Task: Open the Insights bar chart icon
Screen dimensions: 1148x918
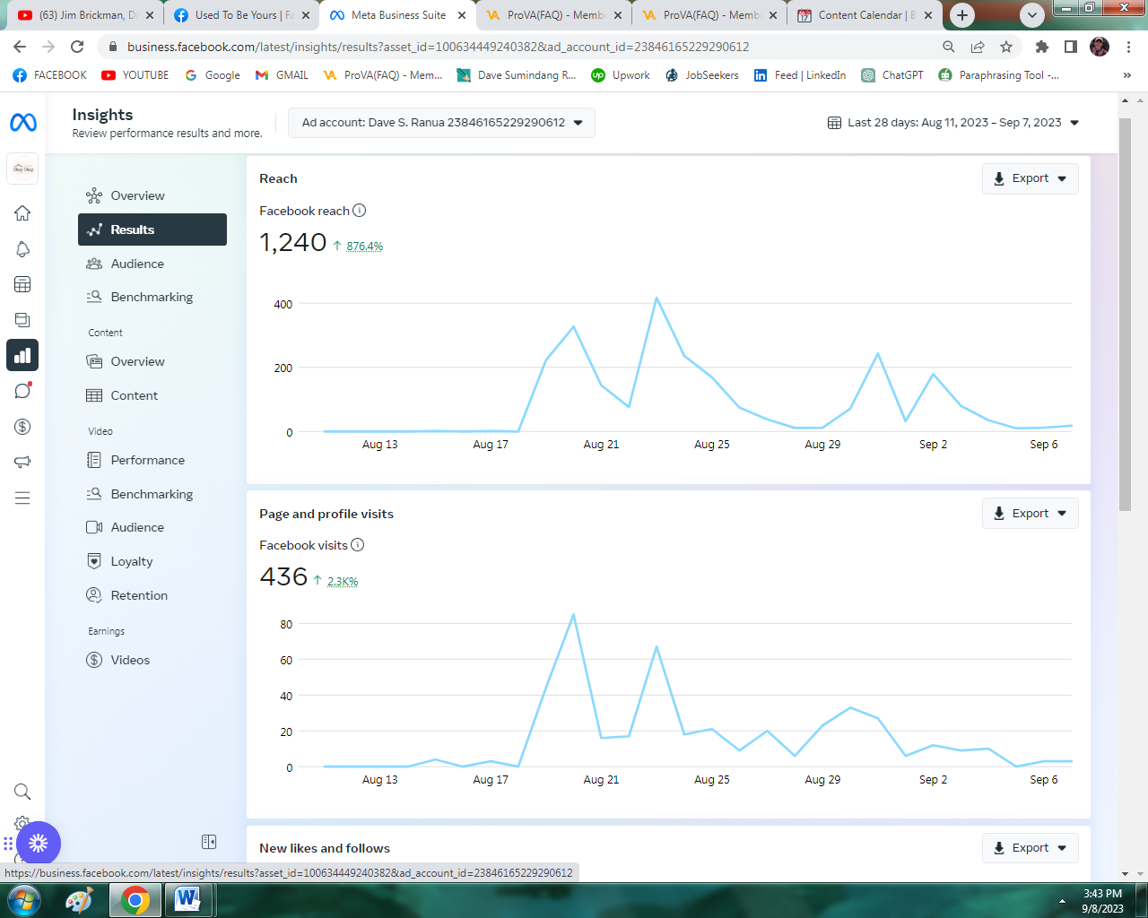Action: point(22,356)
